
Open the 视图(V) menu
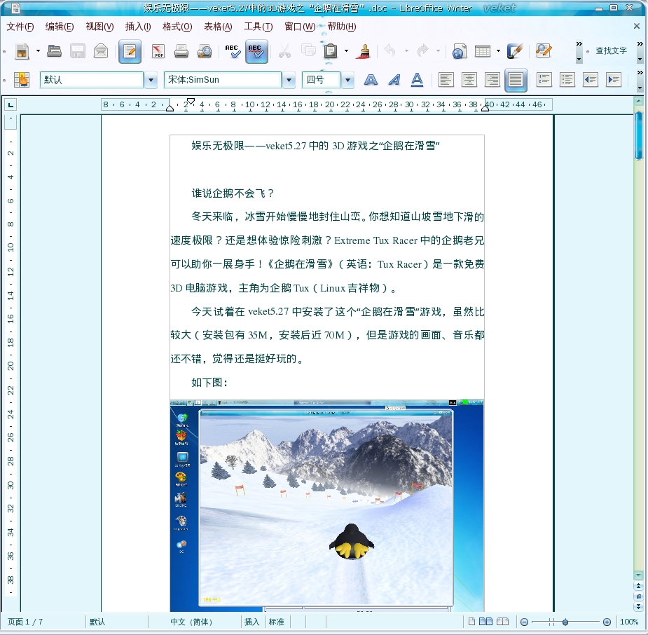[99, 27]
